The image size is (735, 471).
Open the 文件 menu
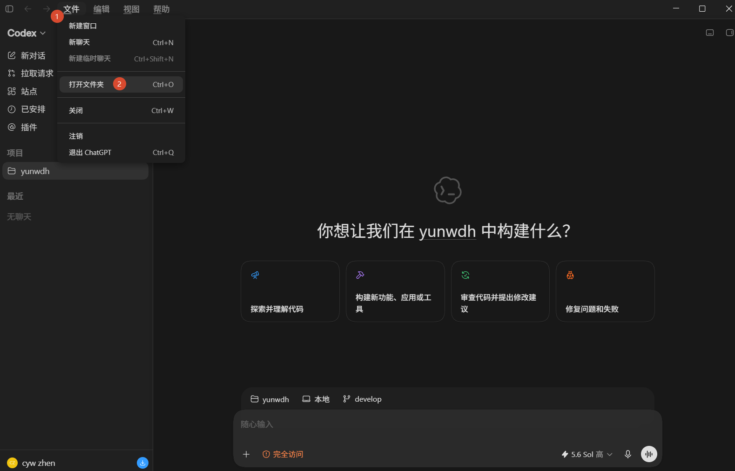point(72,9)
